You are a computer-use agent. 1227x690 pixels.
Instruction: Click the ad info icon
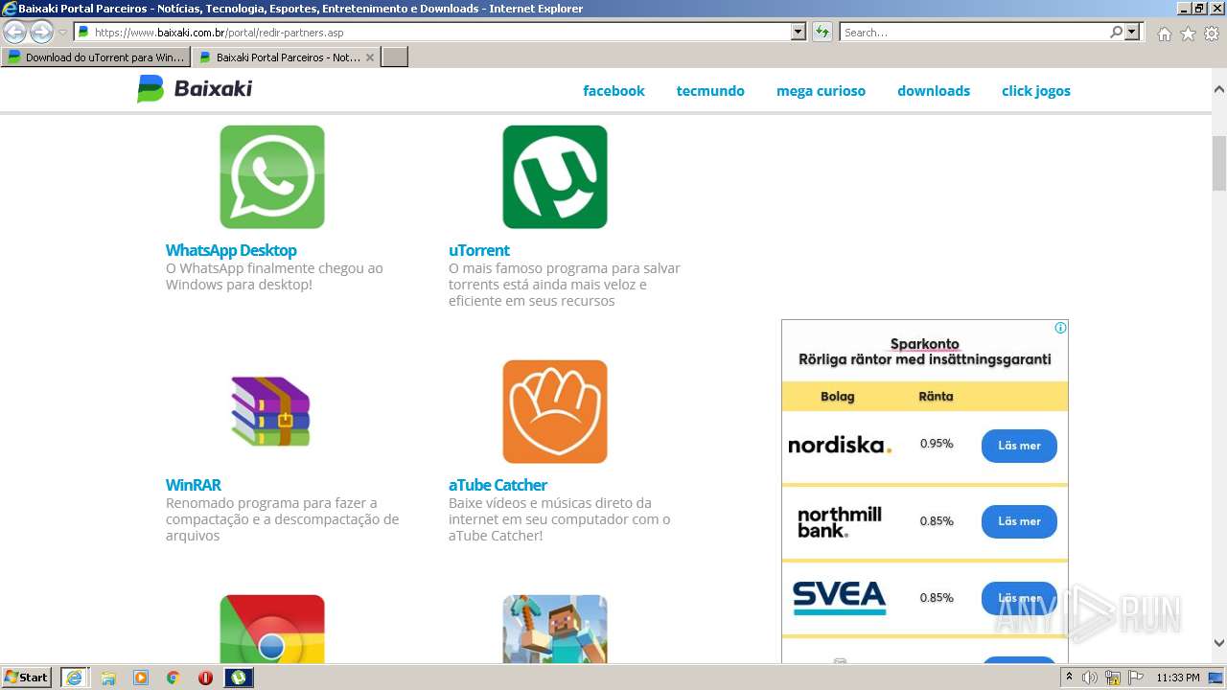tap(1060, 328)
